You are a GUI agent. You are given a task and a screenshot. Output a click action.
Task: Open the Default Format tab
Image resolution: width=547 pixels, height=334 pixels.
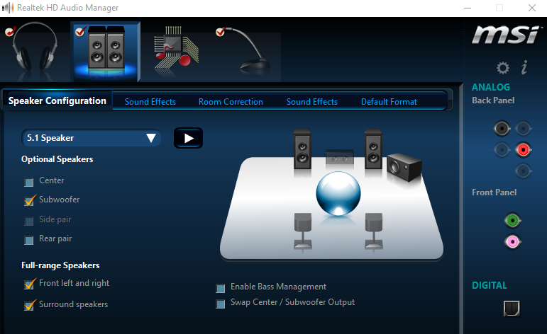coord(389,102)
